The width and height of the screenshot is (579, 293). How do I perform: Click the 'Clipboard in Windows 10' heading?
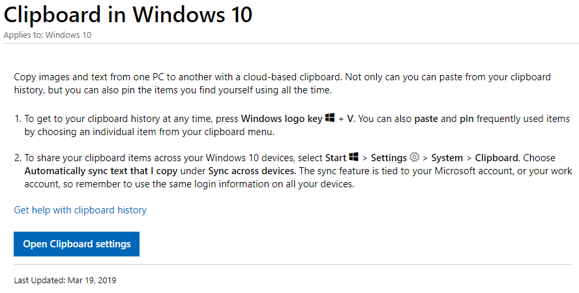(x=128, y=15)
